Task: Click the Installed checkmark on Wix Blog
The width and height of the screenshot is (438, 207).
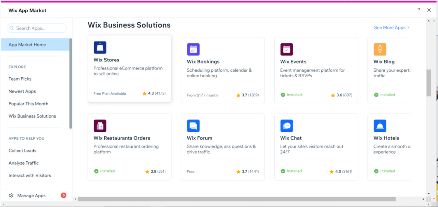Action: 376,95
